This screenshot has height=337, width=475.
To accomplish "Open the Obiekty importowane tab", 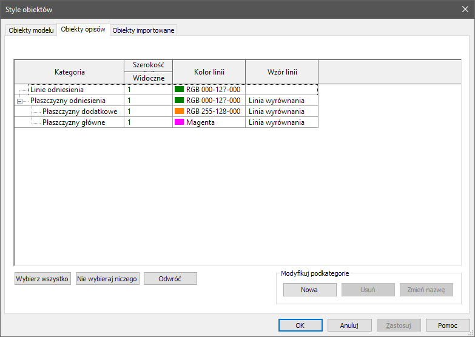I will 144,30.
